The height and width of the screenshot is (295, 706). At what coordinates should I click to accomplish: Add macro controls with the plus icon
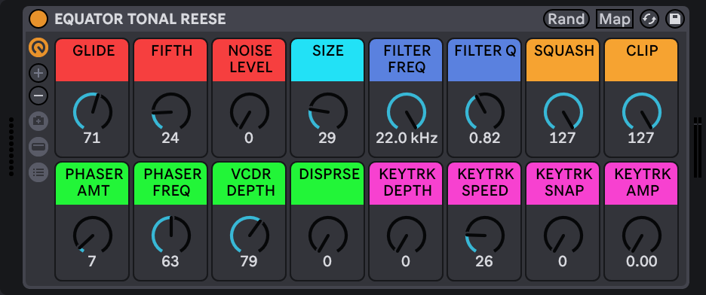point(38,72)
